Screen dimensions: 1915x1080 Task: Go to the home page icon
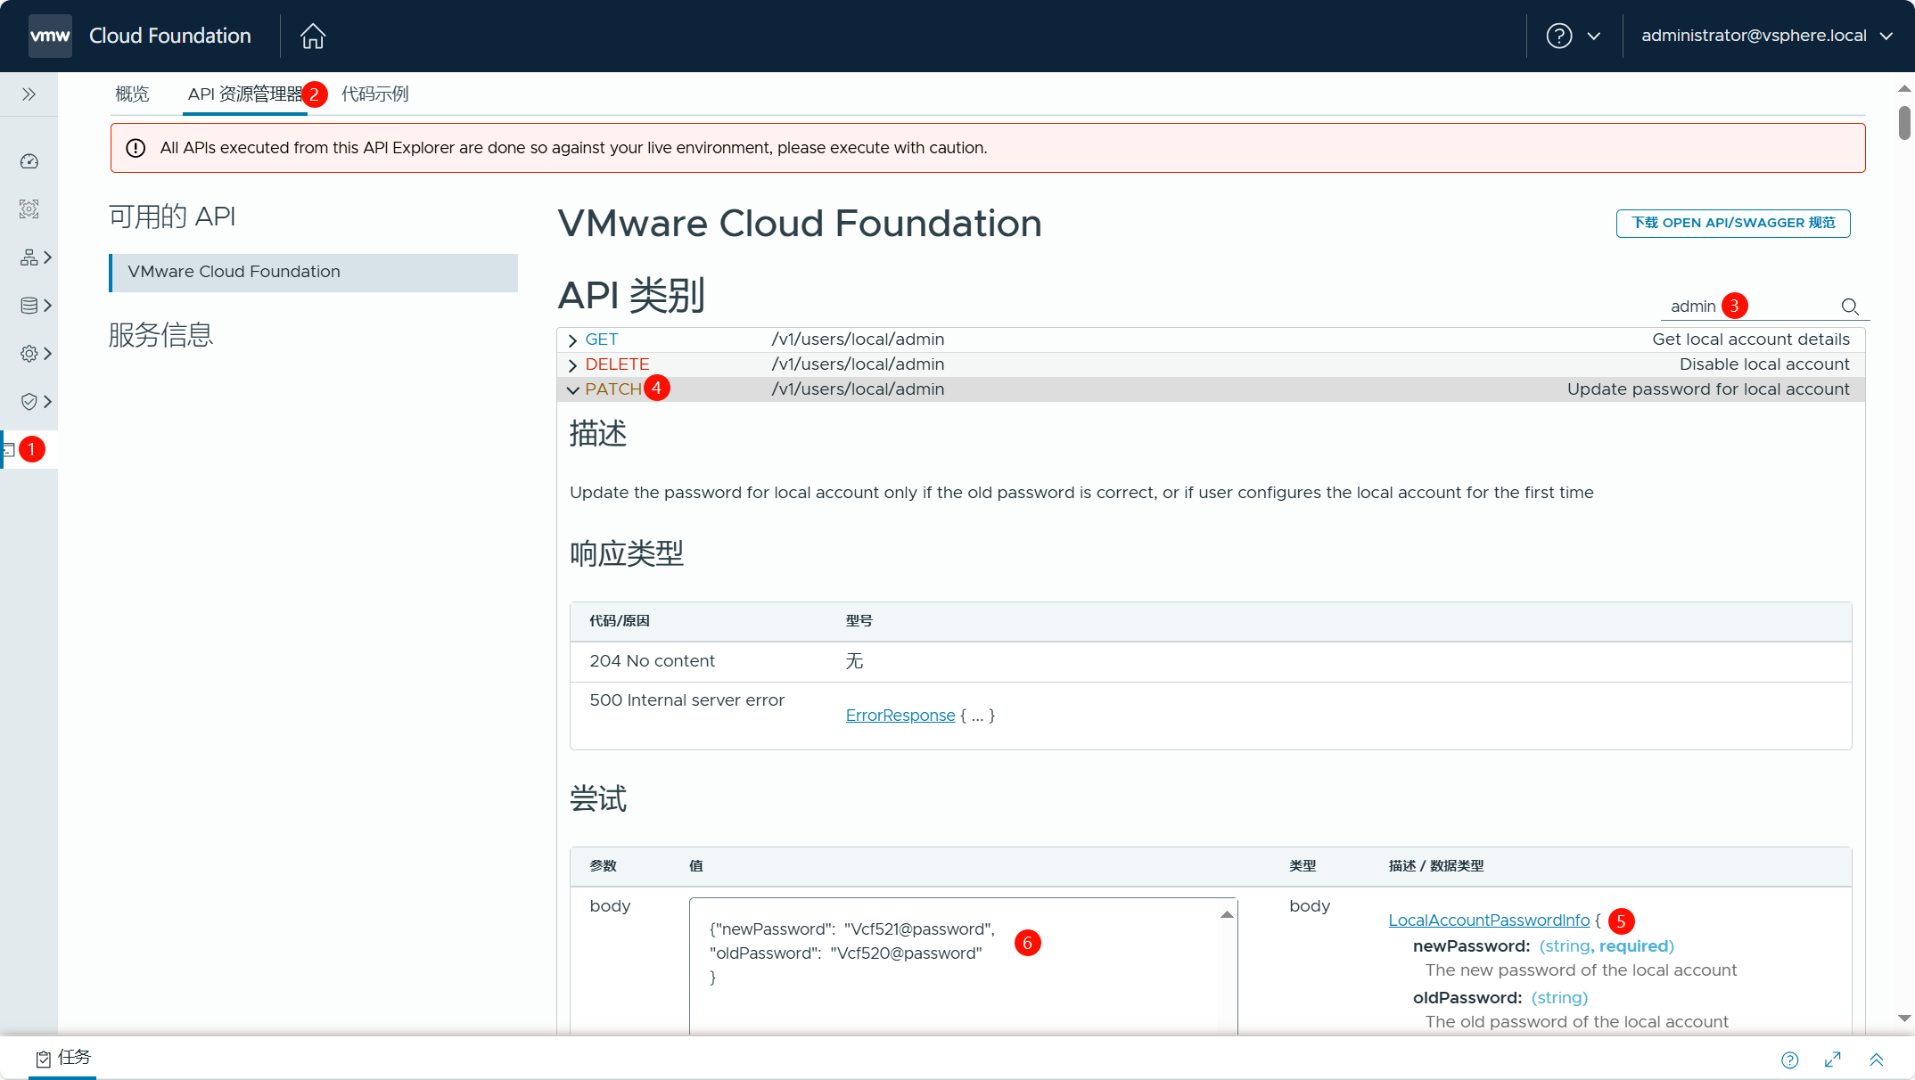(x=313, y=36)
